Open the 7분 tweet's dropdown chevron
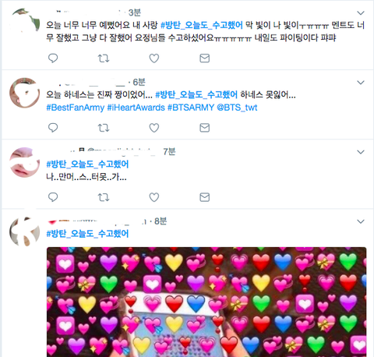This screenshot has height=357, width=374. 361,152
